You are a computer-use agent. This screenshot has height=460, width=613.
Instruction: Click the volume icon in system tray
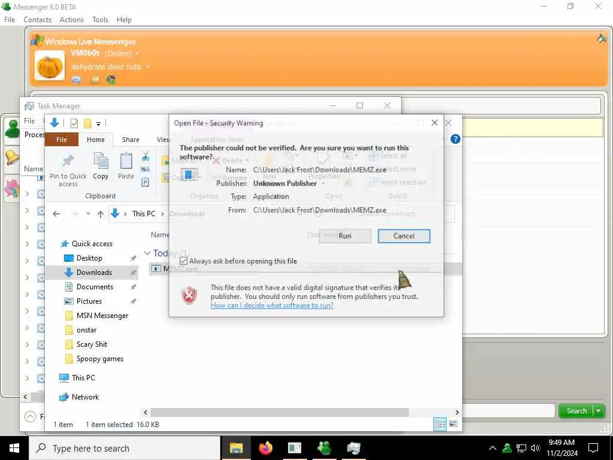[535, 448]
